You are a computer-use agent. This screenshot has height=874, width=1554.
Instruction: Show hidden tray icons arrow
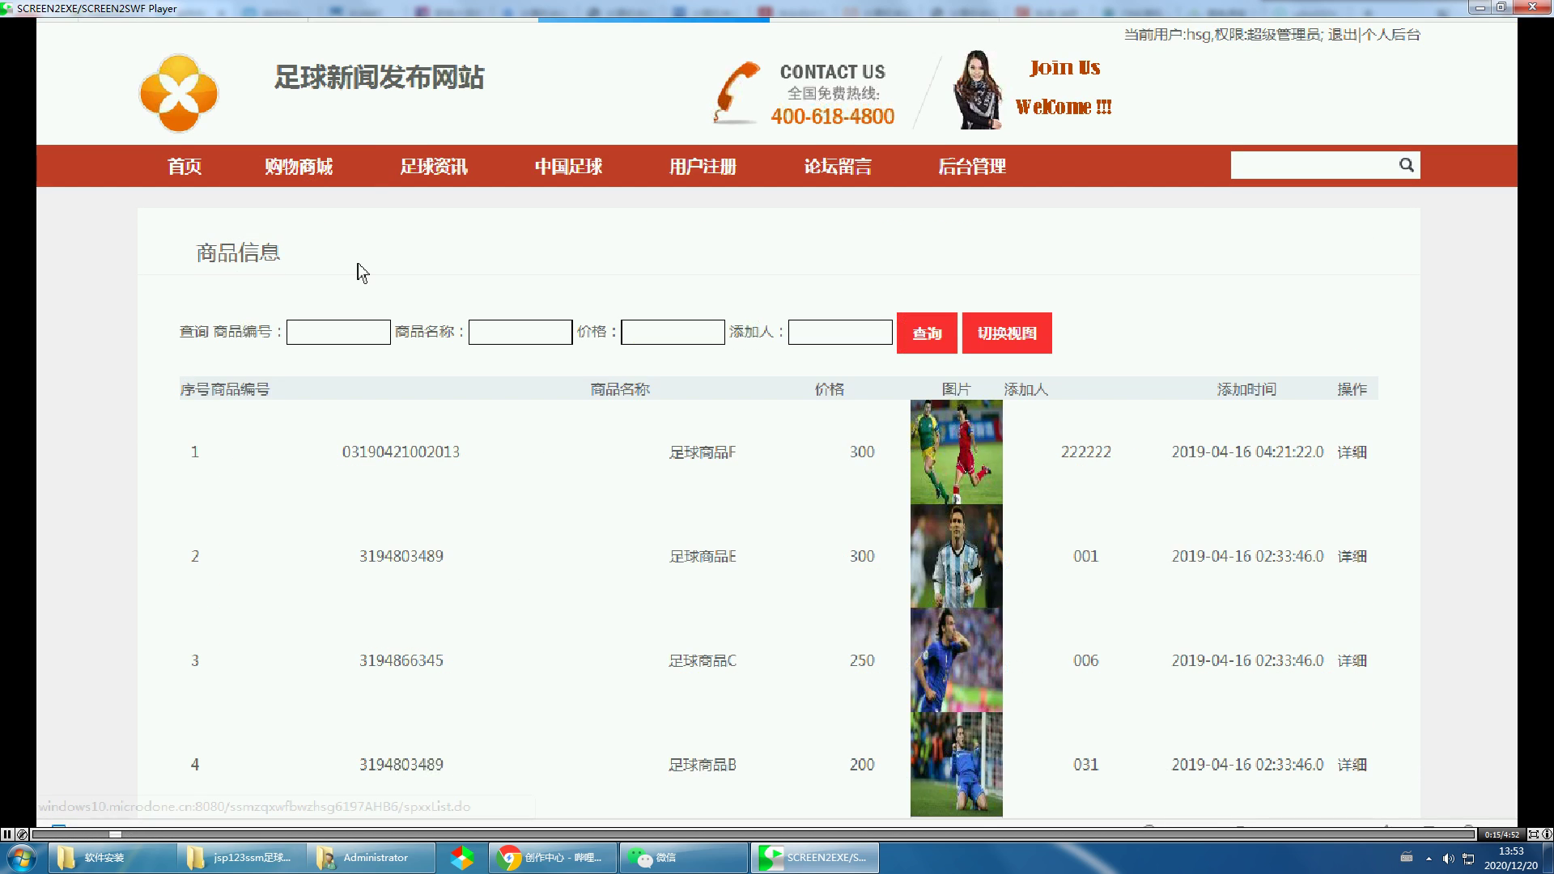[1429, 859]
